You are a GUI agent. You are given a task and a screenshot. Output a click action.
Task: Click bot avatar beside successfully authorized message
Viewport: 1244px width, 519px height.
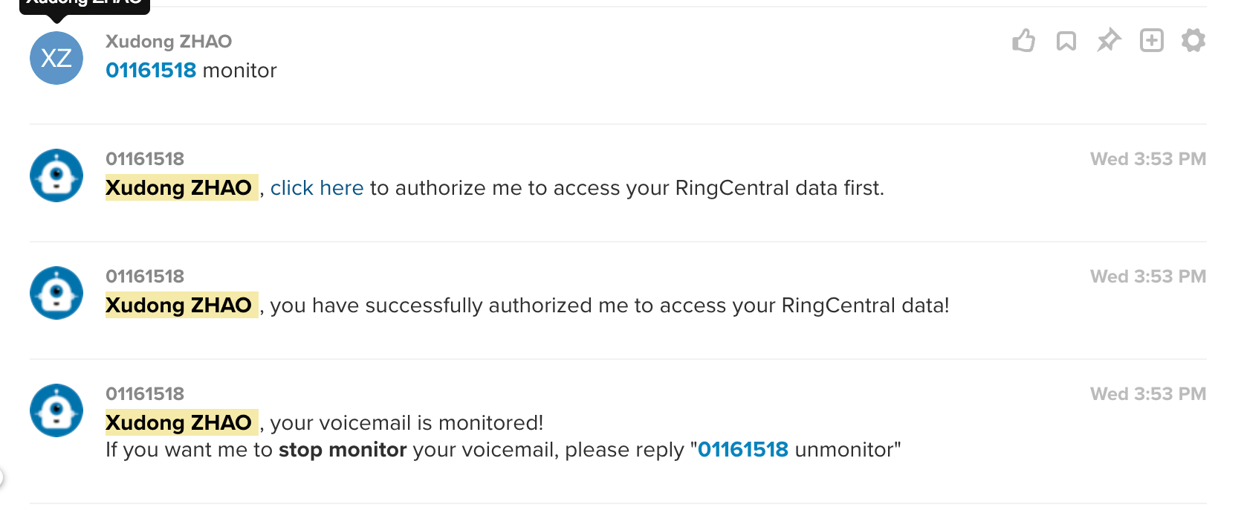[x=56, y=293]
